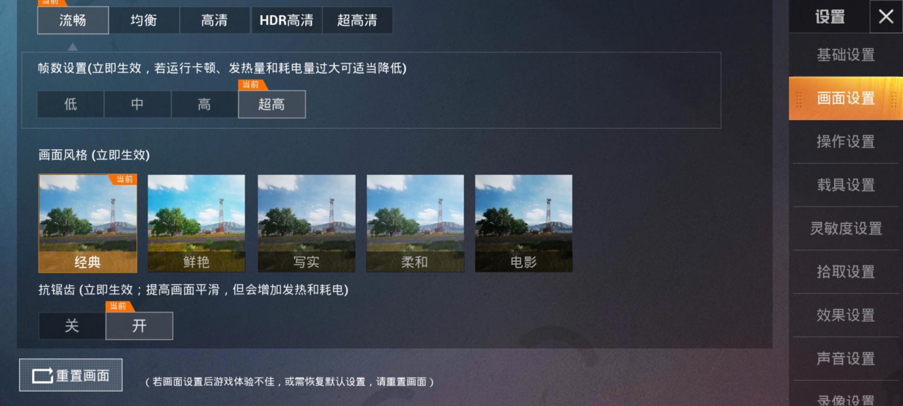Click the reset screen icon button 重置画面

pos(71,375)
